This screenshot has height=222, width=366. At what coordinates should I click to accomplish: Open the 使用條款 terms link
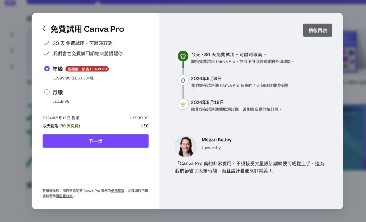[x=118, y=191]
